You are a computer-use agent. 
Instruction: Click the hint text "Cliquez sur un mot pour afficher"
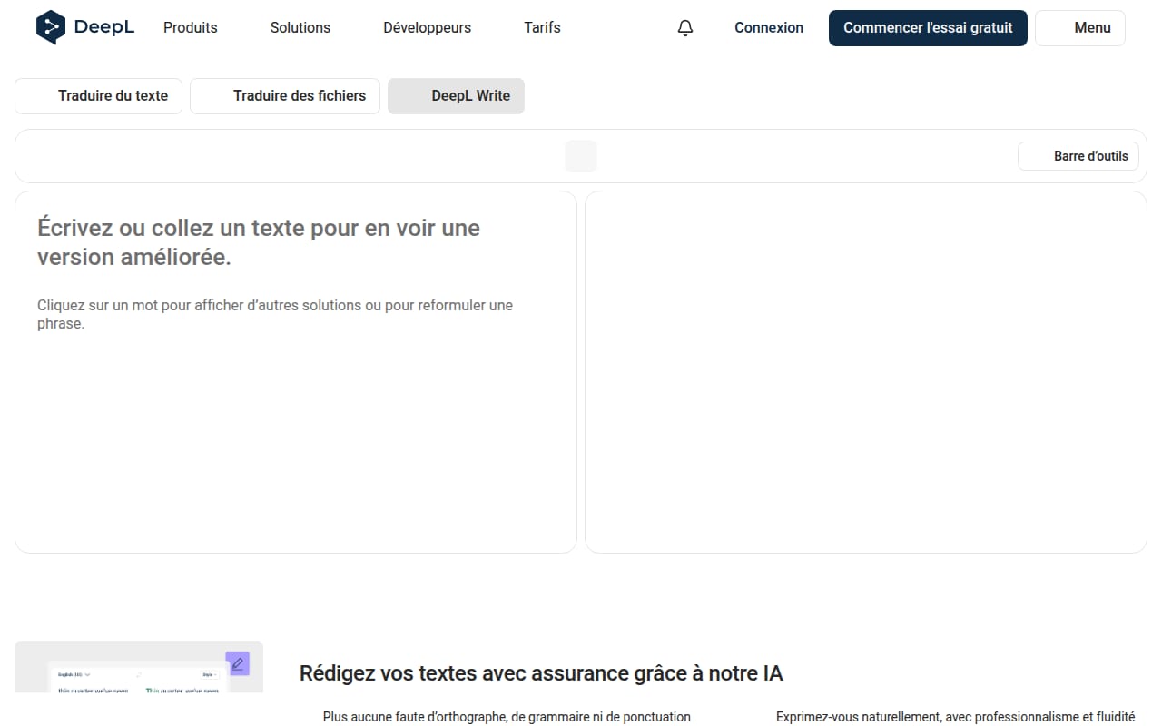[275, 314]
